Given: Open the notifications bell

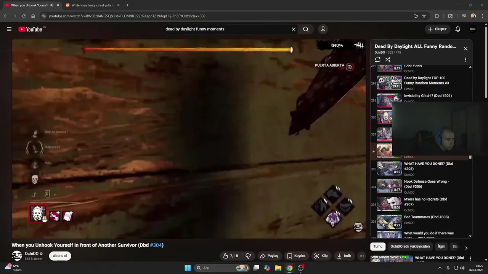Looking at the screenshot, I should tap(458, 29).
